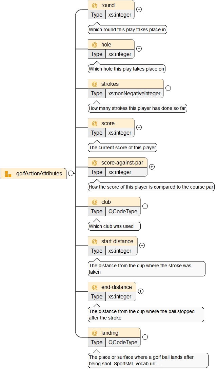Screen dimensions: 217x369
Task: Expand the club attribute plus button
Action: [145, 206]
